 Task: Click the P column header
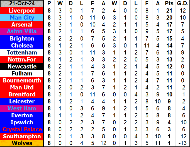[x=49, y=4]
